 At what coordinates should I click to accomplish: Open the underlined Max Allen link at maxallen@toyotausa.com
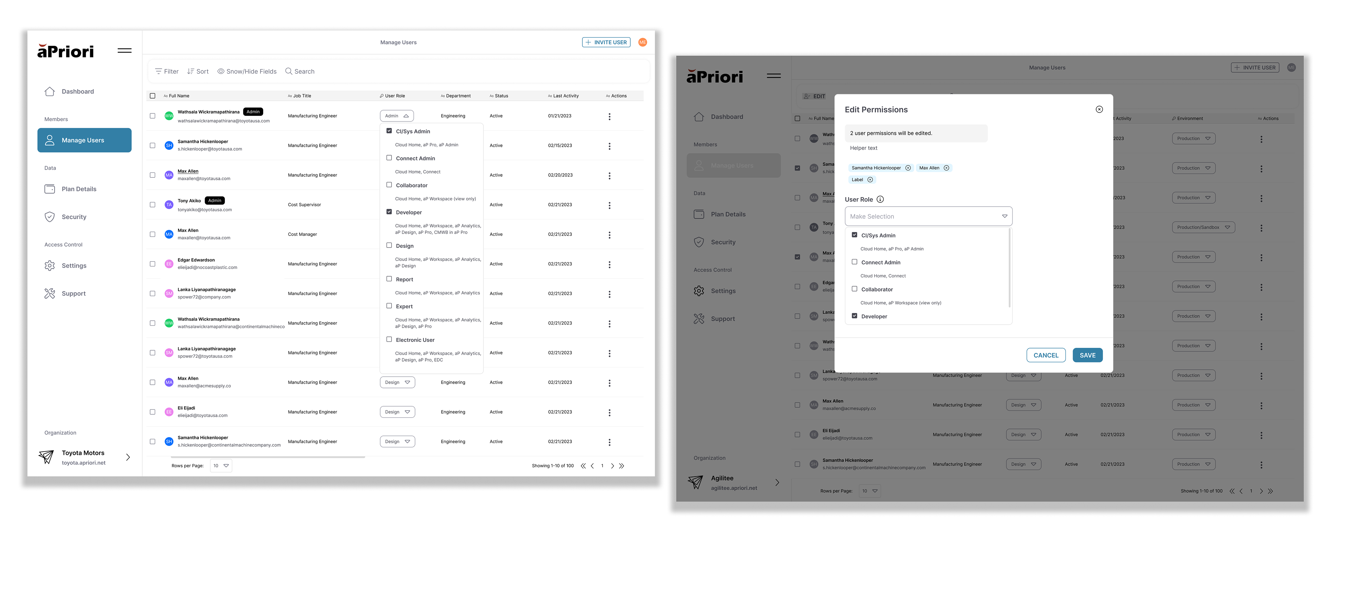[188, 171]
